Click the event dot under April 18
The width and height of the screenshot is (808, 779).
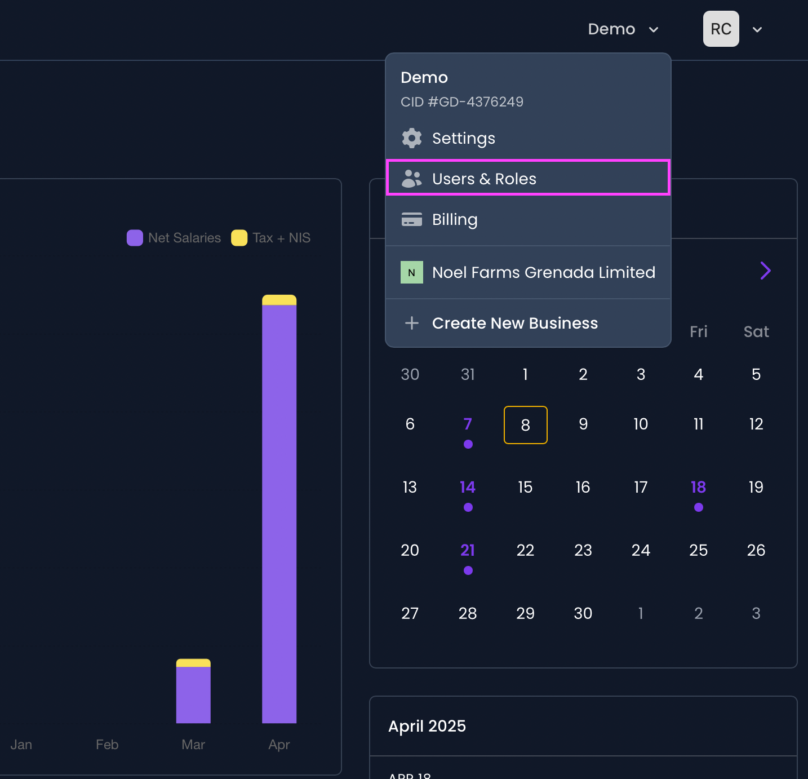pyautogui.click(x=699, y=507)
